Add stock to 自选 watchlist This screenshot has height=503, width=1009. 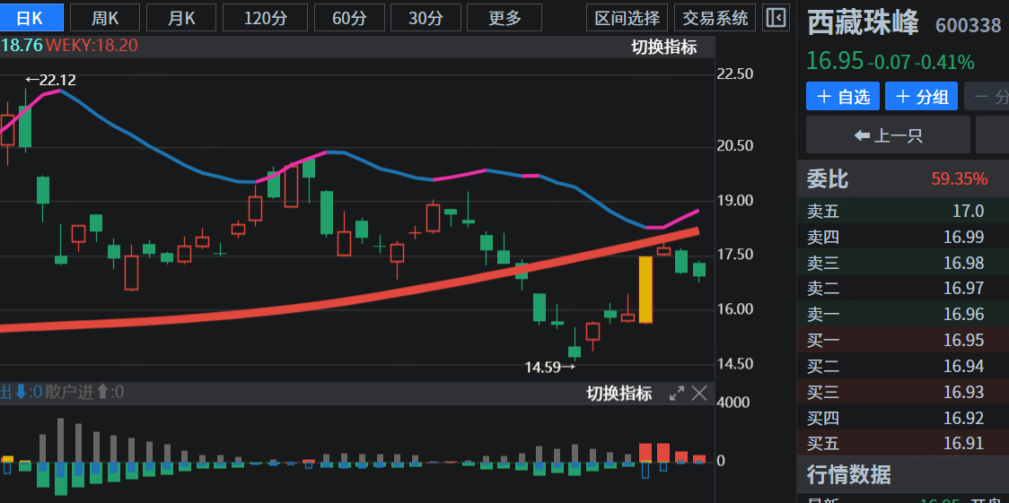point(843,97)
